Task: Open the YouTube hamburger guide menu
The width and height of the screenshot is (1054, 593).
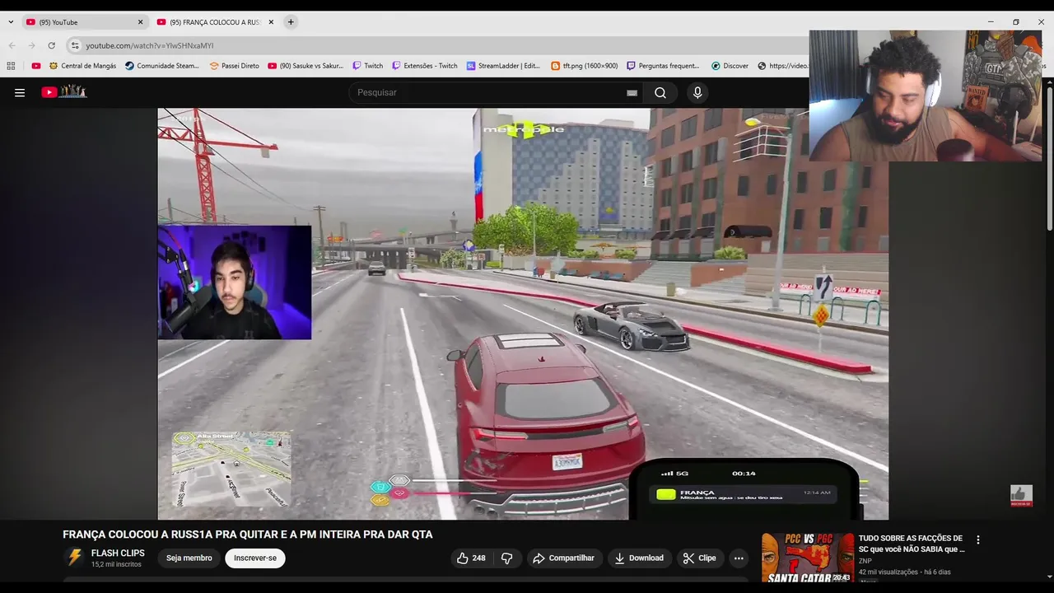Action: [20, 92]
